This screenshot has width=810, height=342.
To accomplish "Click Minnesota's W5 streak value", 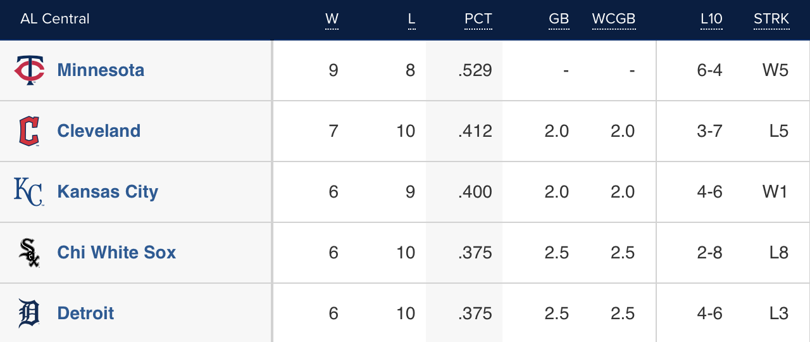I will (x=775, y=70).
